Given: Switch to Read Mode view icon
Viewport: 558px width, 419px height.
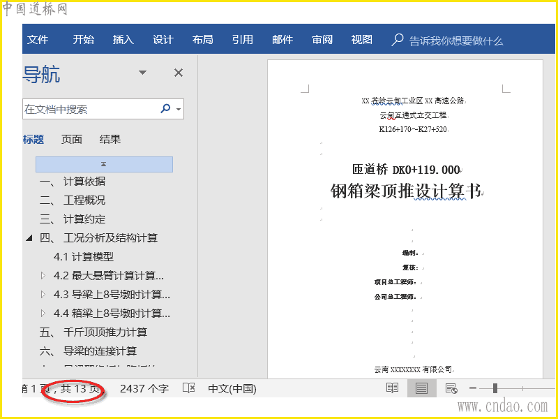Looking at the screenshot, I should click(x=392, y=388).
